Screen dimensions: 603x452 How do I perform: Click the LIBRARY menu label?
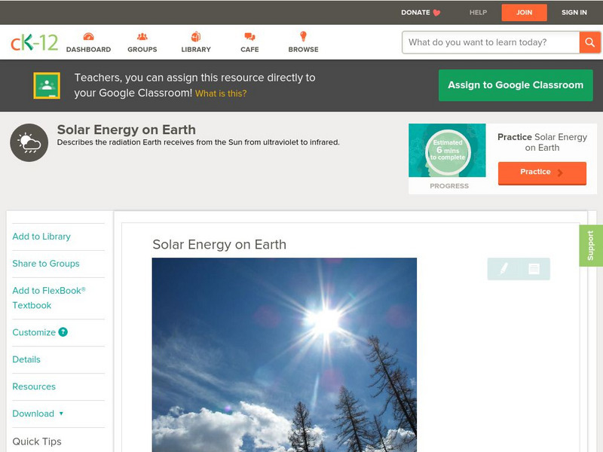pos(196,50)
